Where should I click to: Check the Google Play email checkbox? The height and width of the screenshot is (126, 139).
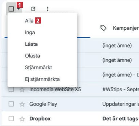11,104
